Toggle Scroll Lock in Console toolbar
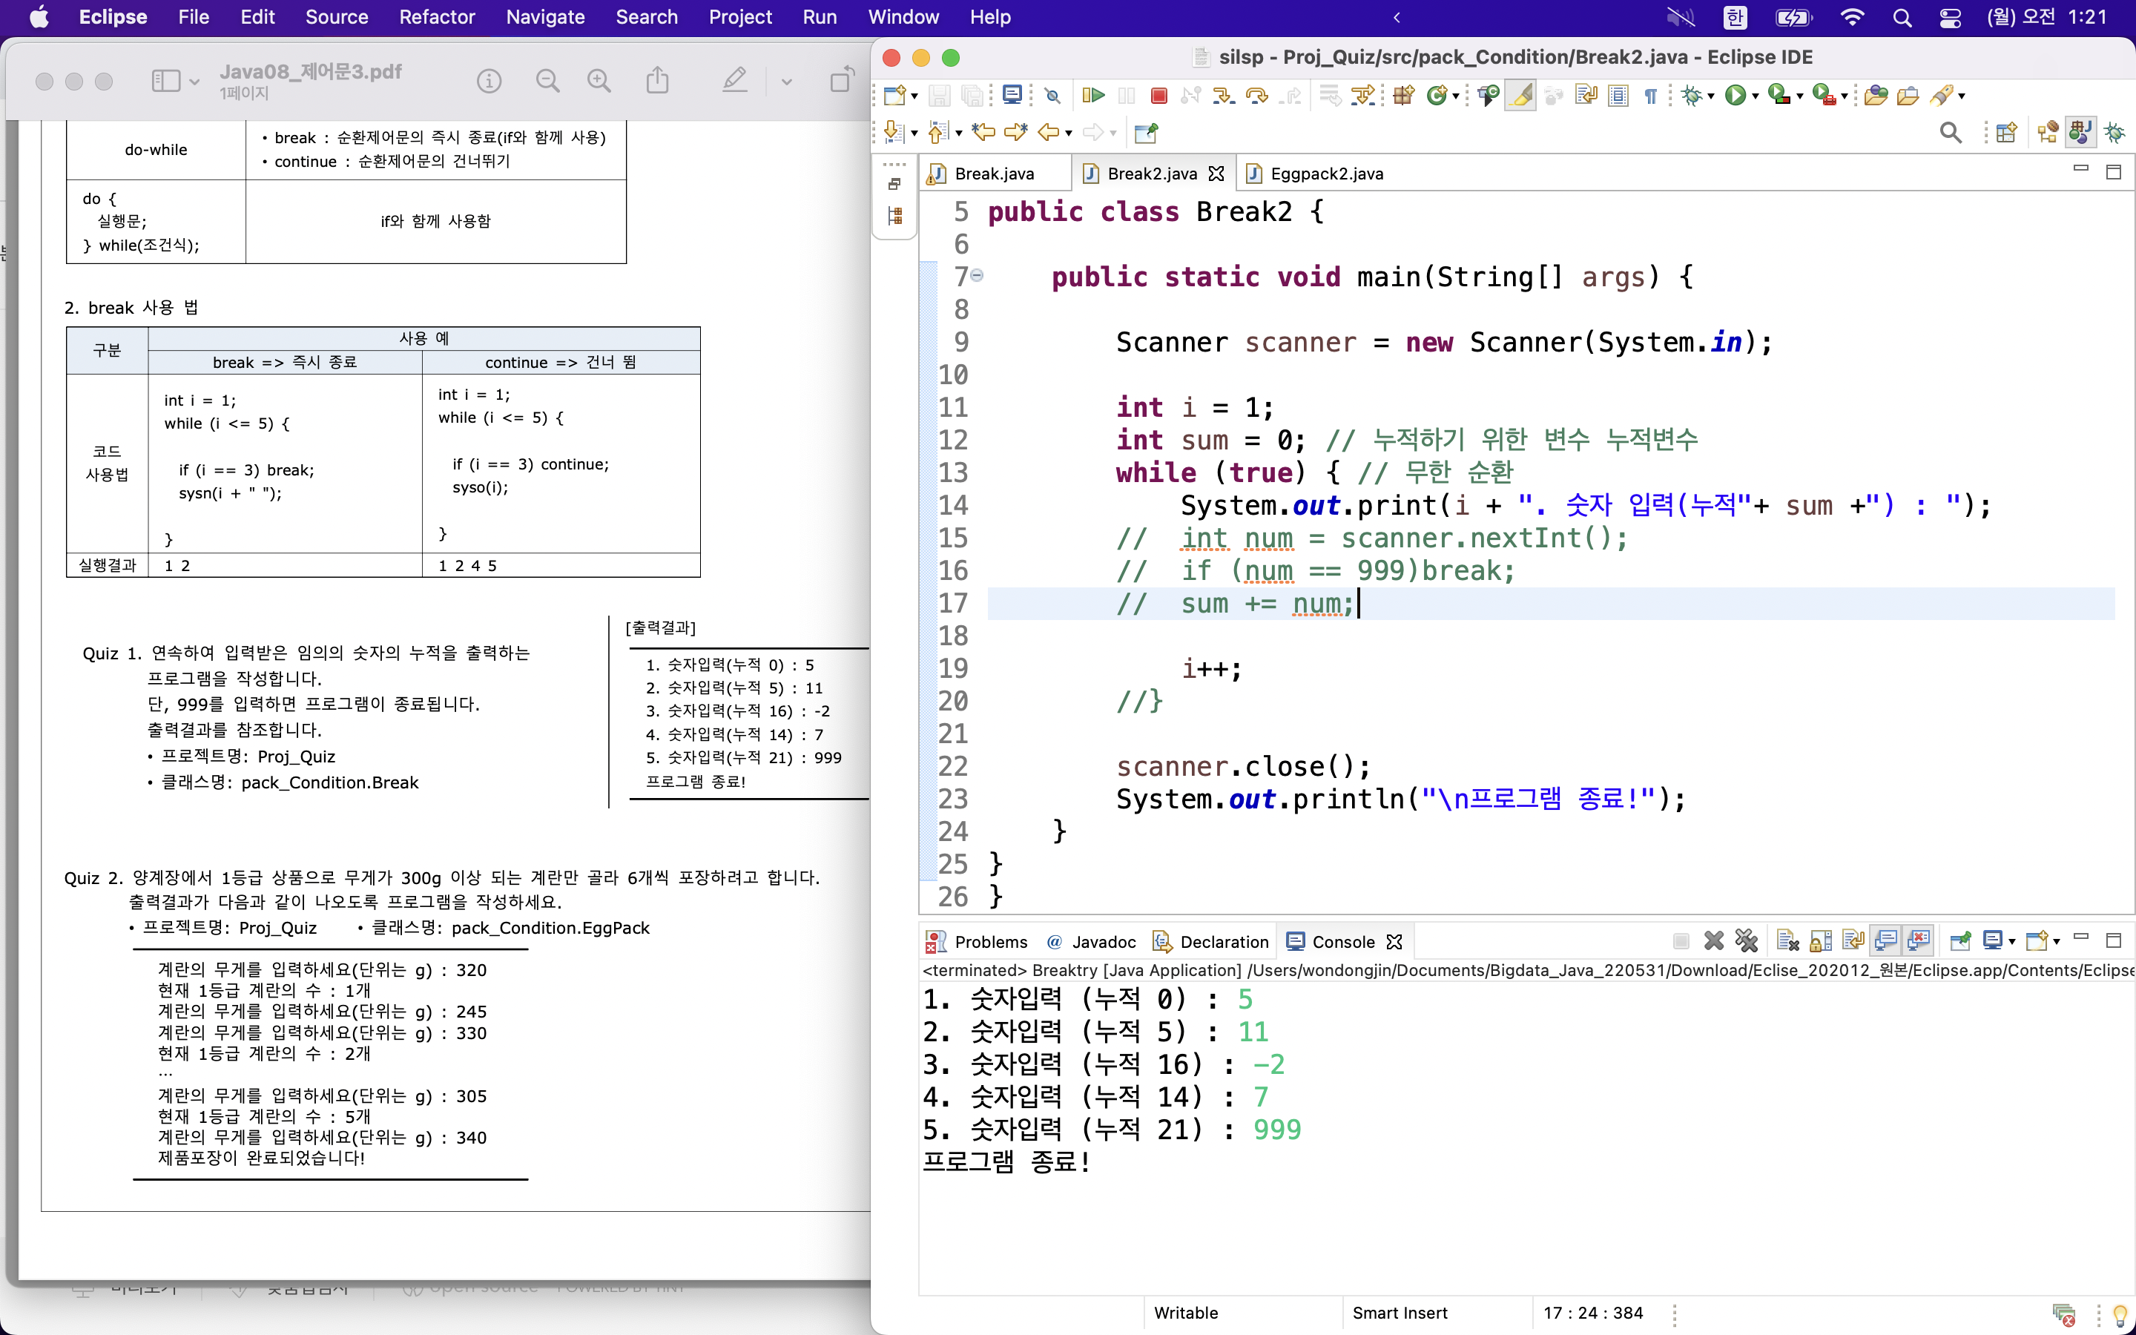The height and width of the screenshot is (1335, 2136). tap(1821, 941)
